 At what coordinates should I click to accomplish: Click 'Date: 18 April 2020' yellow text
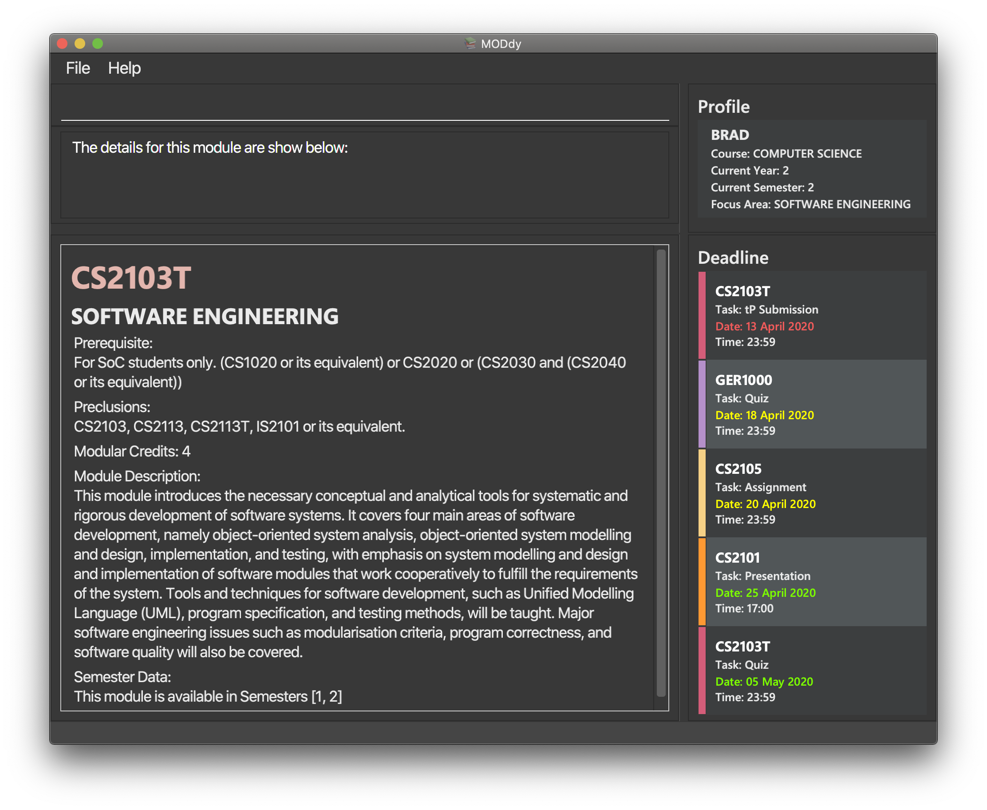tap(765, 415)
